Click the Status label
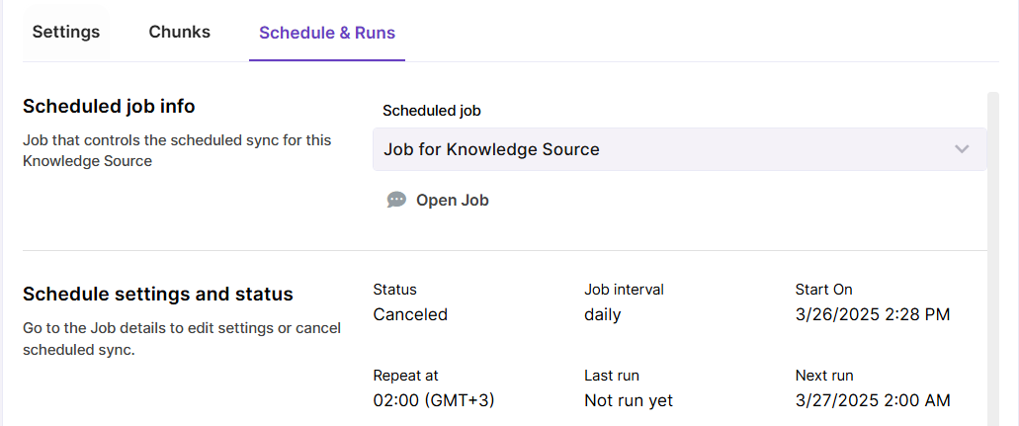Image resolution: width=1019 pixels, height=426 pixels. (394, 290)
